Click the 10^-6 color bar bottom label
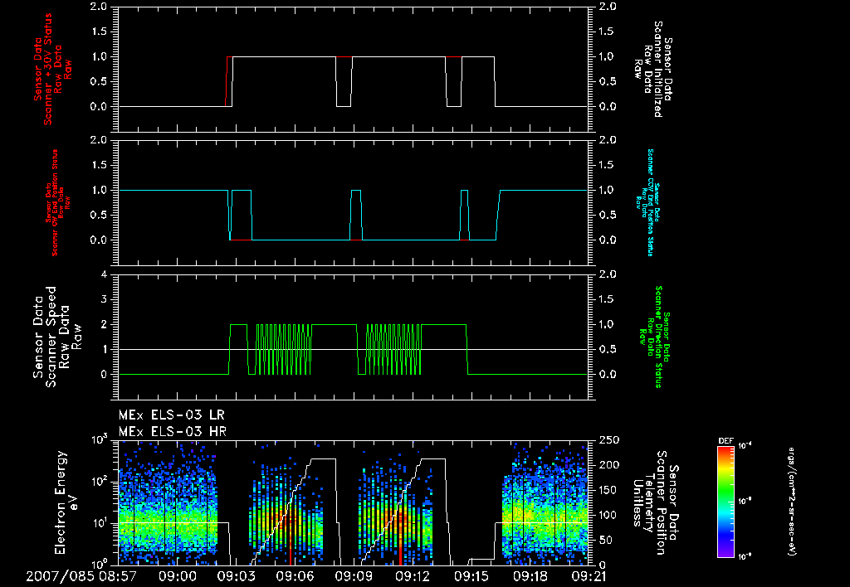This screenshot has width=850, height=587. coord(744,556)
